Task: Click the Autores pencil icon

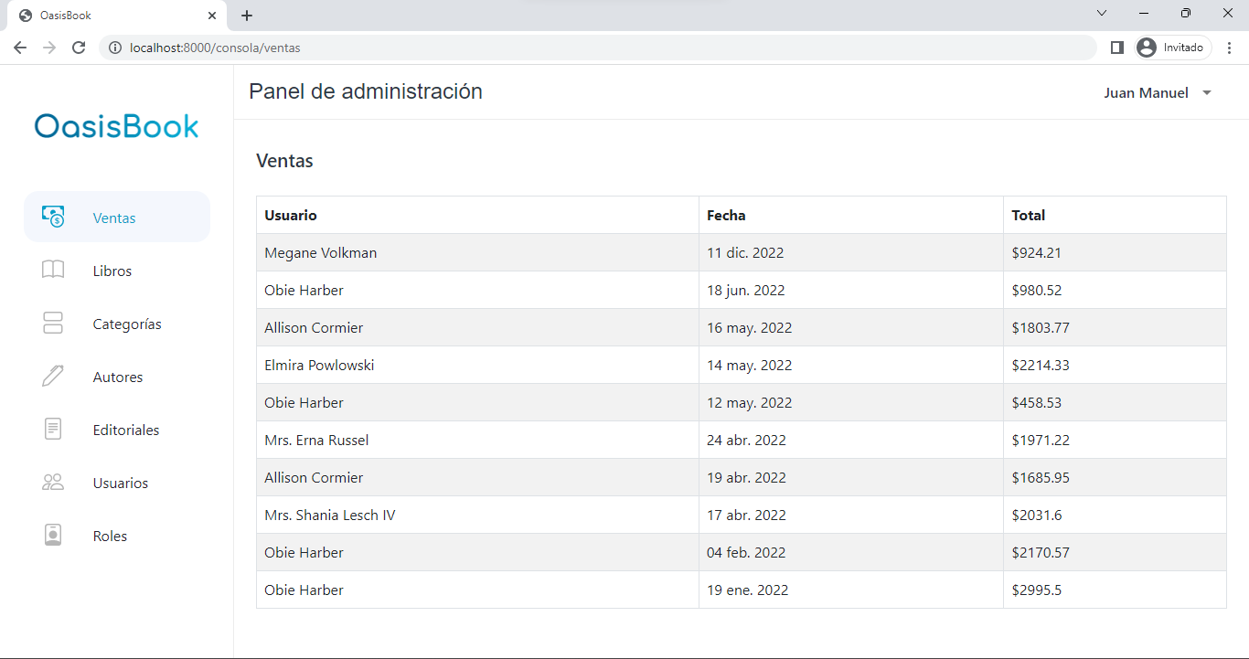Action: click(x=53, y=376)
